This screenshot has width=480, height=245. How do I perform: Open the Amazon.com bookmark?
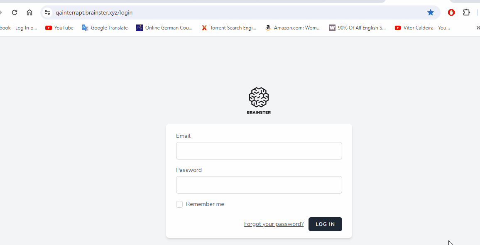pyautogui.click(x=293, y=28)
